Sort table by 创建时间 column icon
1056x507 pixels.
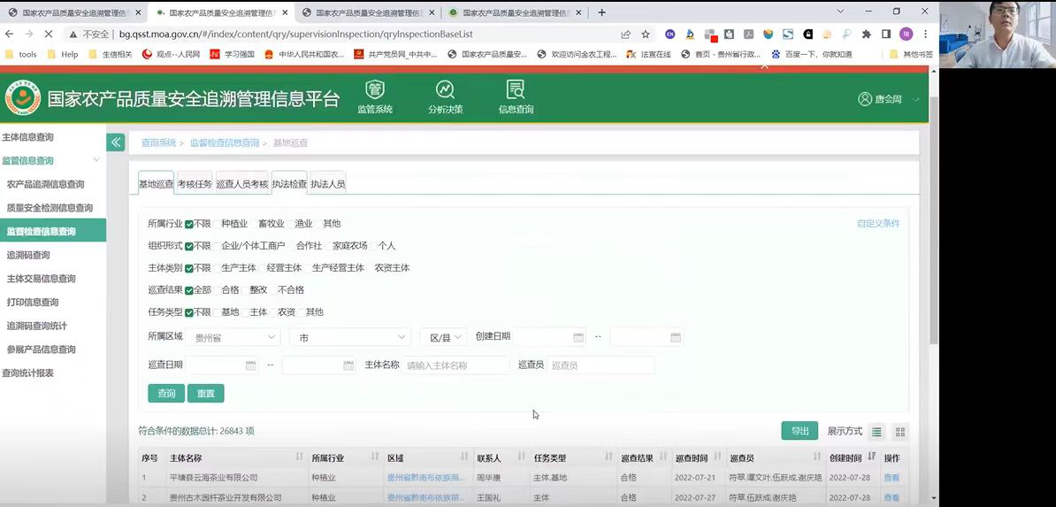tap(871, 457)
